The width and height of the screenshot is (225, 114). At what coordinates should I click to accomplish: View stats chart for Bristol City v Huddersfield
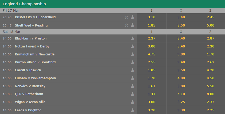133,17
